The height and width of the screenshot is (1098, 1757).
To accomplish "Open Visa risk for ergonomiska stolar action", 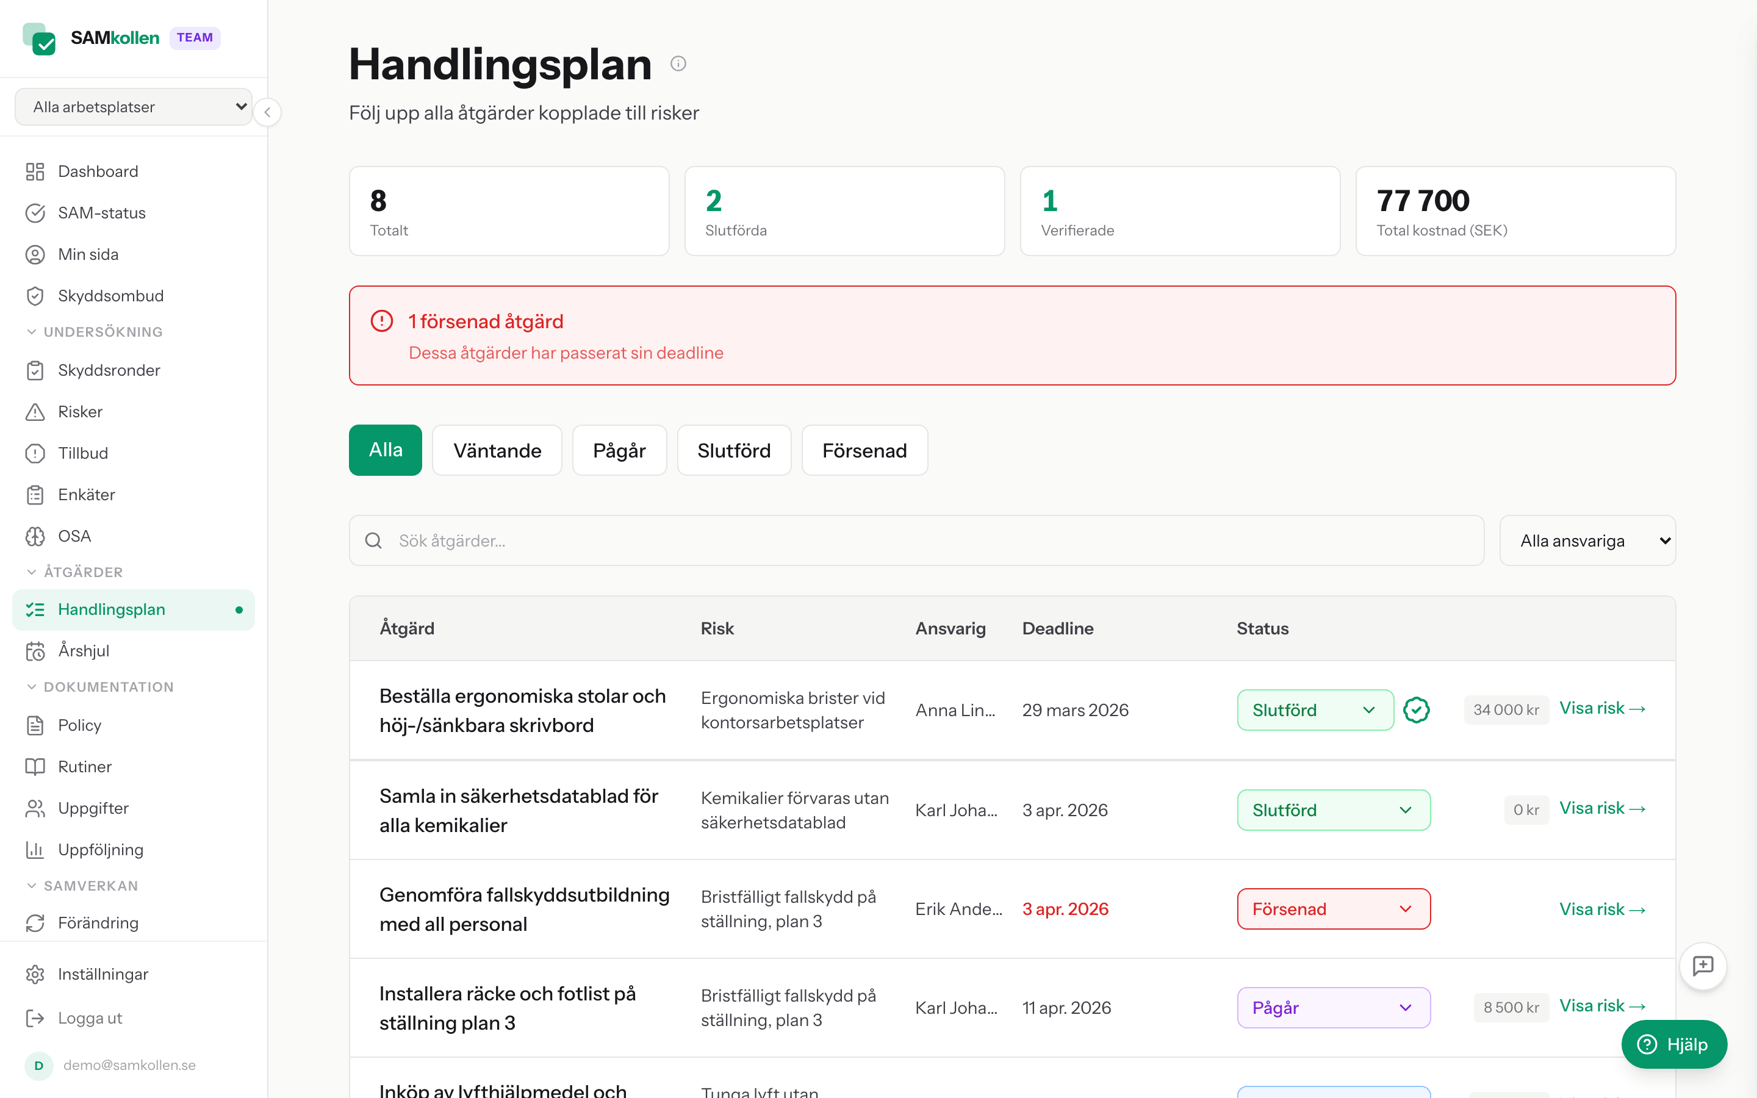I will coord(1603,708).
